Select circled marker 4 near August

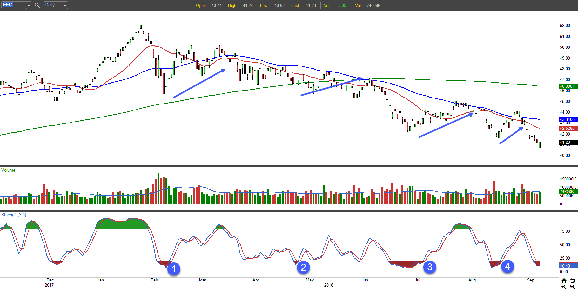point(507,267)
